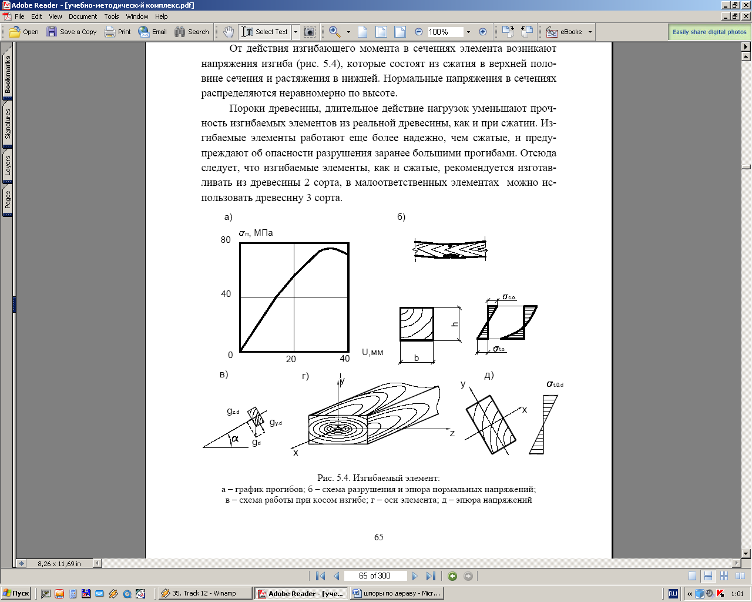Open the Document menu
This screenshot has width=752, height=602.
pos(83,16)
